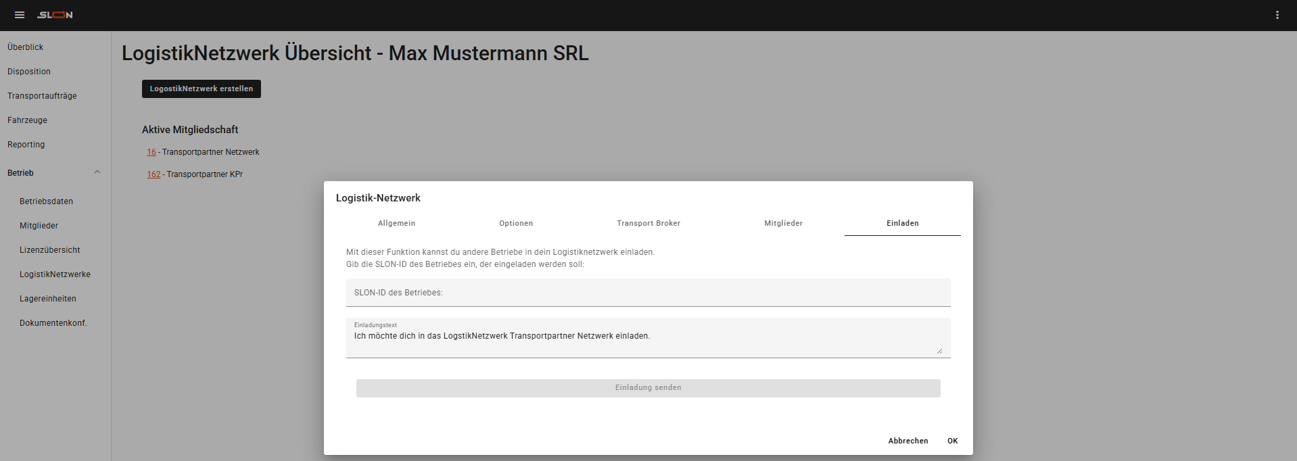Image resolution: width=1297 pixels, height=461 pixels.
Task: Cancel the dialog with Abbrechen
Action: click(x=907, y=441)
